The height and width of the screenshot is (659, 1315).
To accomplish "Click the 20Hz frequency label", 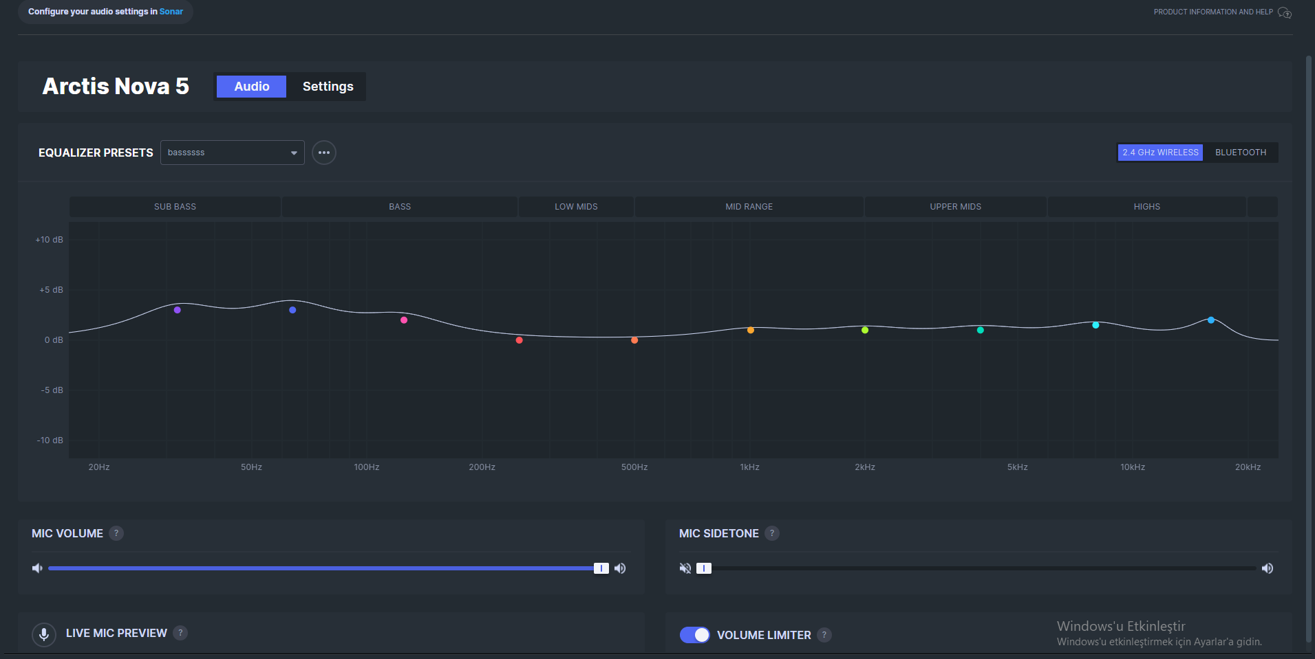I will pyautogui.click(x=99, y=467).
